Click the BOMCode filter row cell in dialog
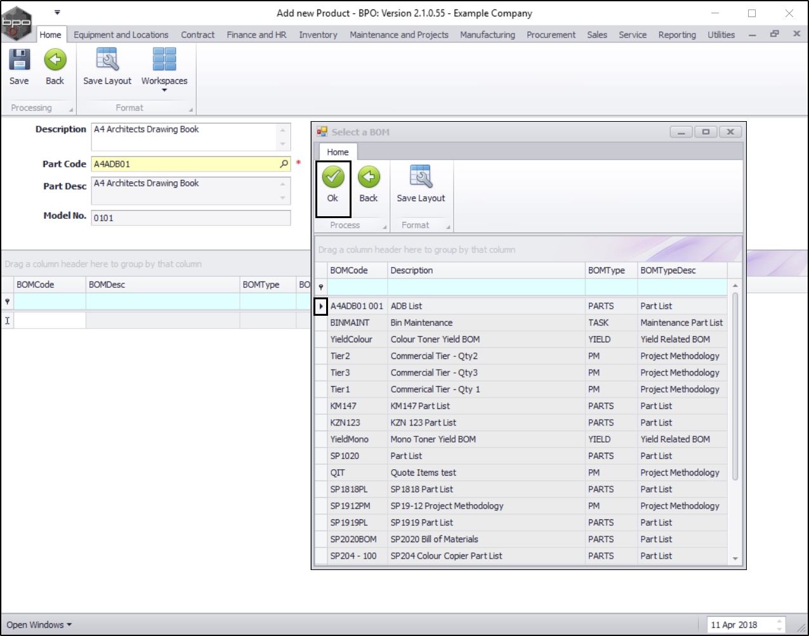This screenshot has height=636, width=809. [x=357, y=287]
